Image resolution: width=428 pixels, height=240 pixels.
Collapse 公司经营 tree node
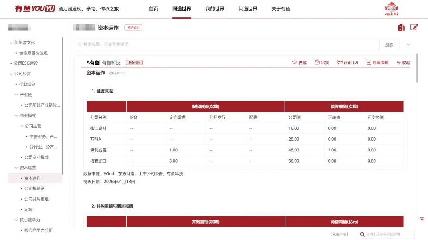(11, 74)
